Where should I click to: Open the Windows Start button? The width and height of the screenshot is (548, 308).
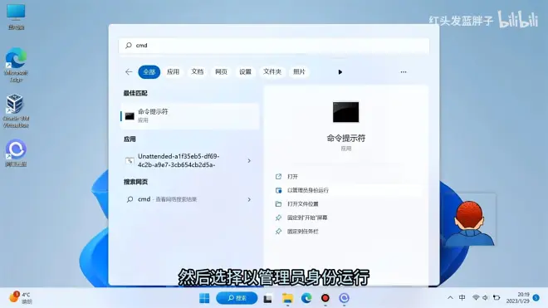204,298
